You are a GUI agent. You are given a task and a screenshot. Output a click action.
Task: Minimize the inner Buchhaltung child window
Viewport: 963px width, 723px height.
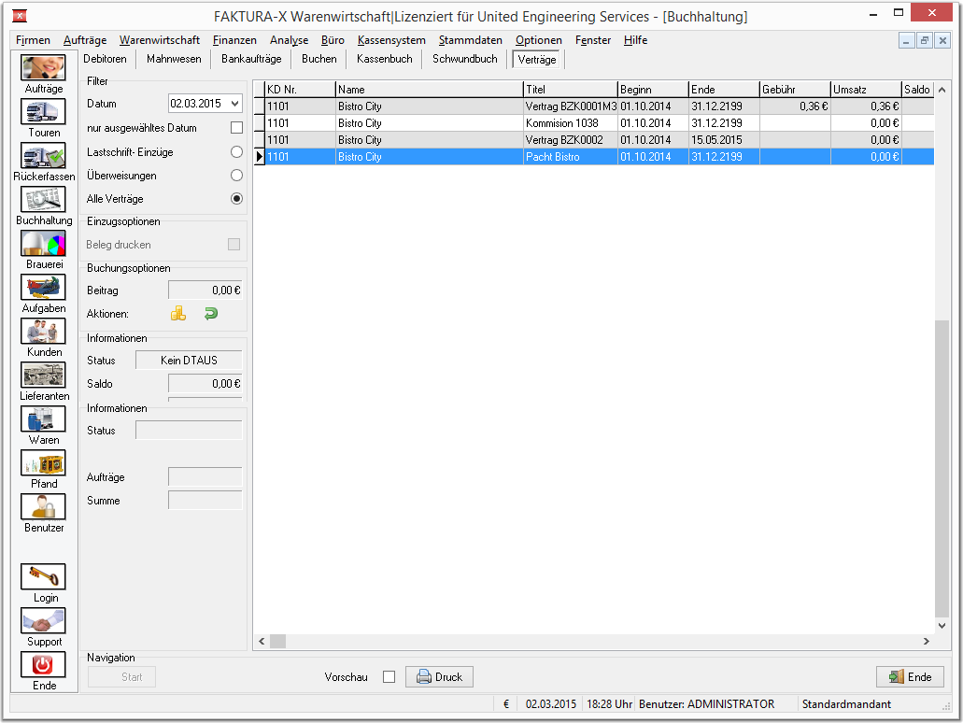coord(907,40)
